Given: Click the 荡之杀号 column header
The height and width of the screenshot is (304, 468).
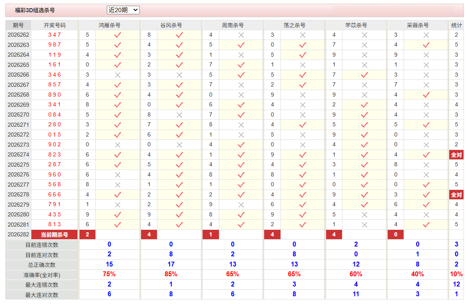Looking at the screenshot, I should (x=295, y=25).
